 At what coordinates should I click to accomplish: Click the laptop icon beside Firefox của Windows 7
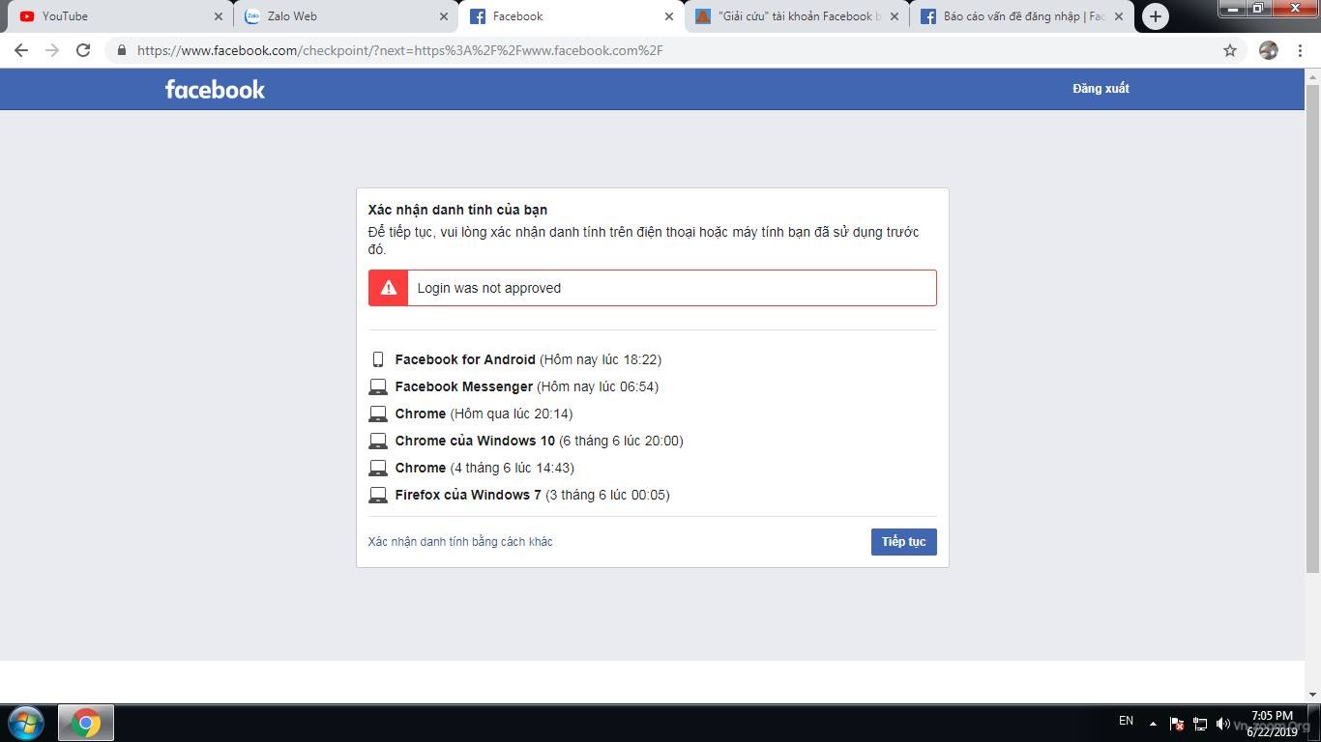(x=378, y=495)
